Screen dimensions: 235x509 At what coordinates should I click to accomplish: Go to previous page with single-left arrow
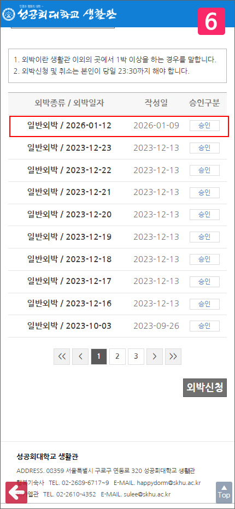(80, 357)
